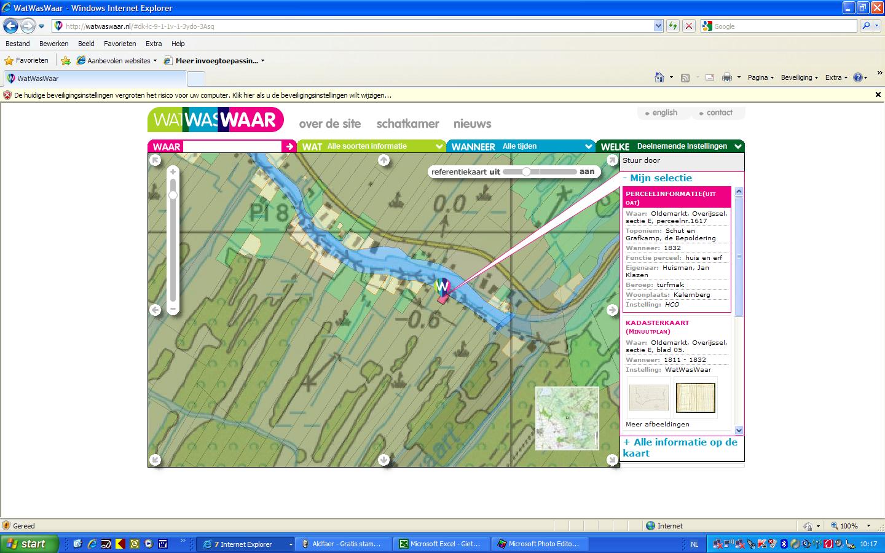Click the Print icon in the command bar
This screenshot has height=553, width=885.
[x=727, y=77]
